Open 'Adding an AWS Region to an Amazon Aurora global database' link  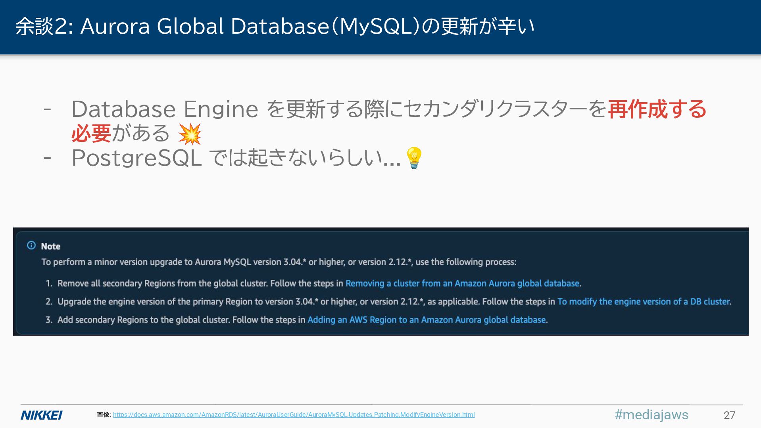[427, 320]
